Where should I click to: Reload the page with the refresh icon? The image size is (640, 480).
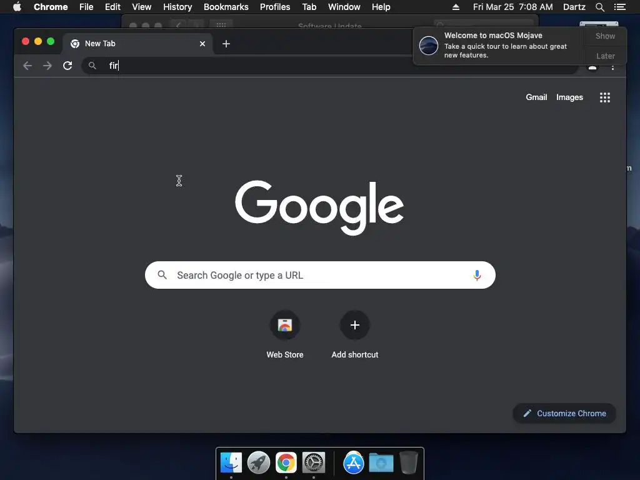pyautogui.click(x=67, y=66)
